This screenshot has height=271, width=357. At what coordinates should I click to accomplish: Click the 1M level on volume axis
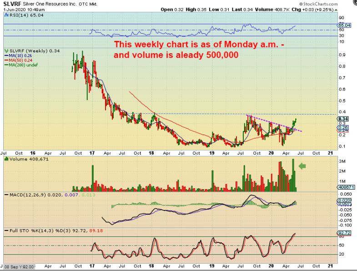[342, 181]
